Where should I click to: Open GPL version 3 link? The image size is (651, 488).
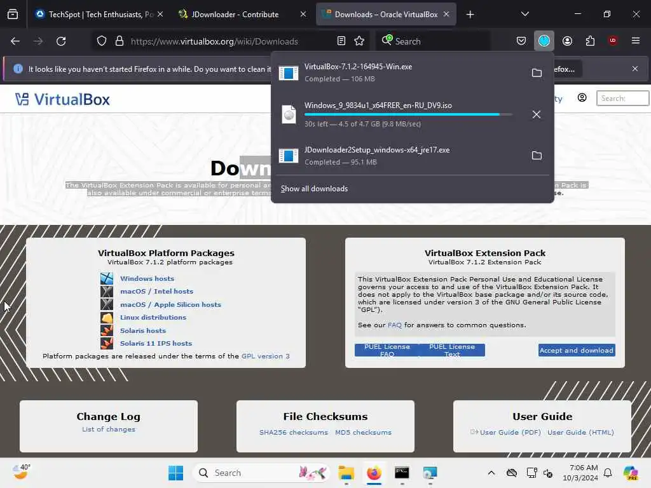tap(266, 356)
